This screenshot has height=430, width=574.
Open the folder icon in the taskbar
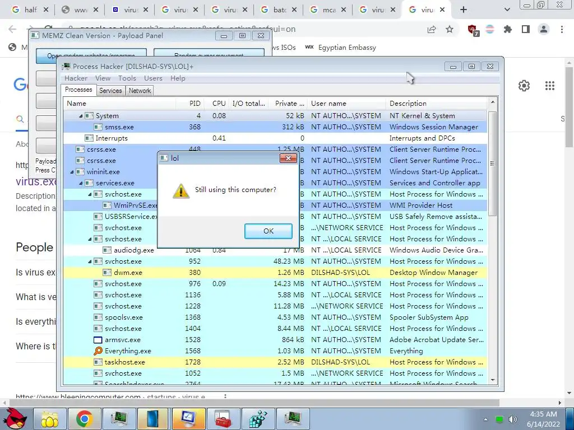(49, 419)
